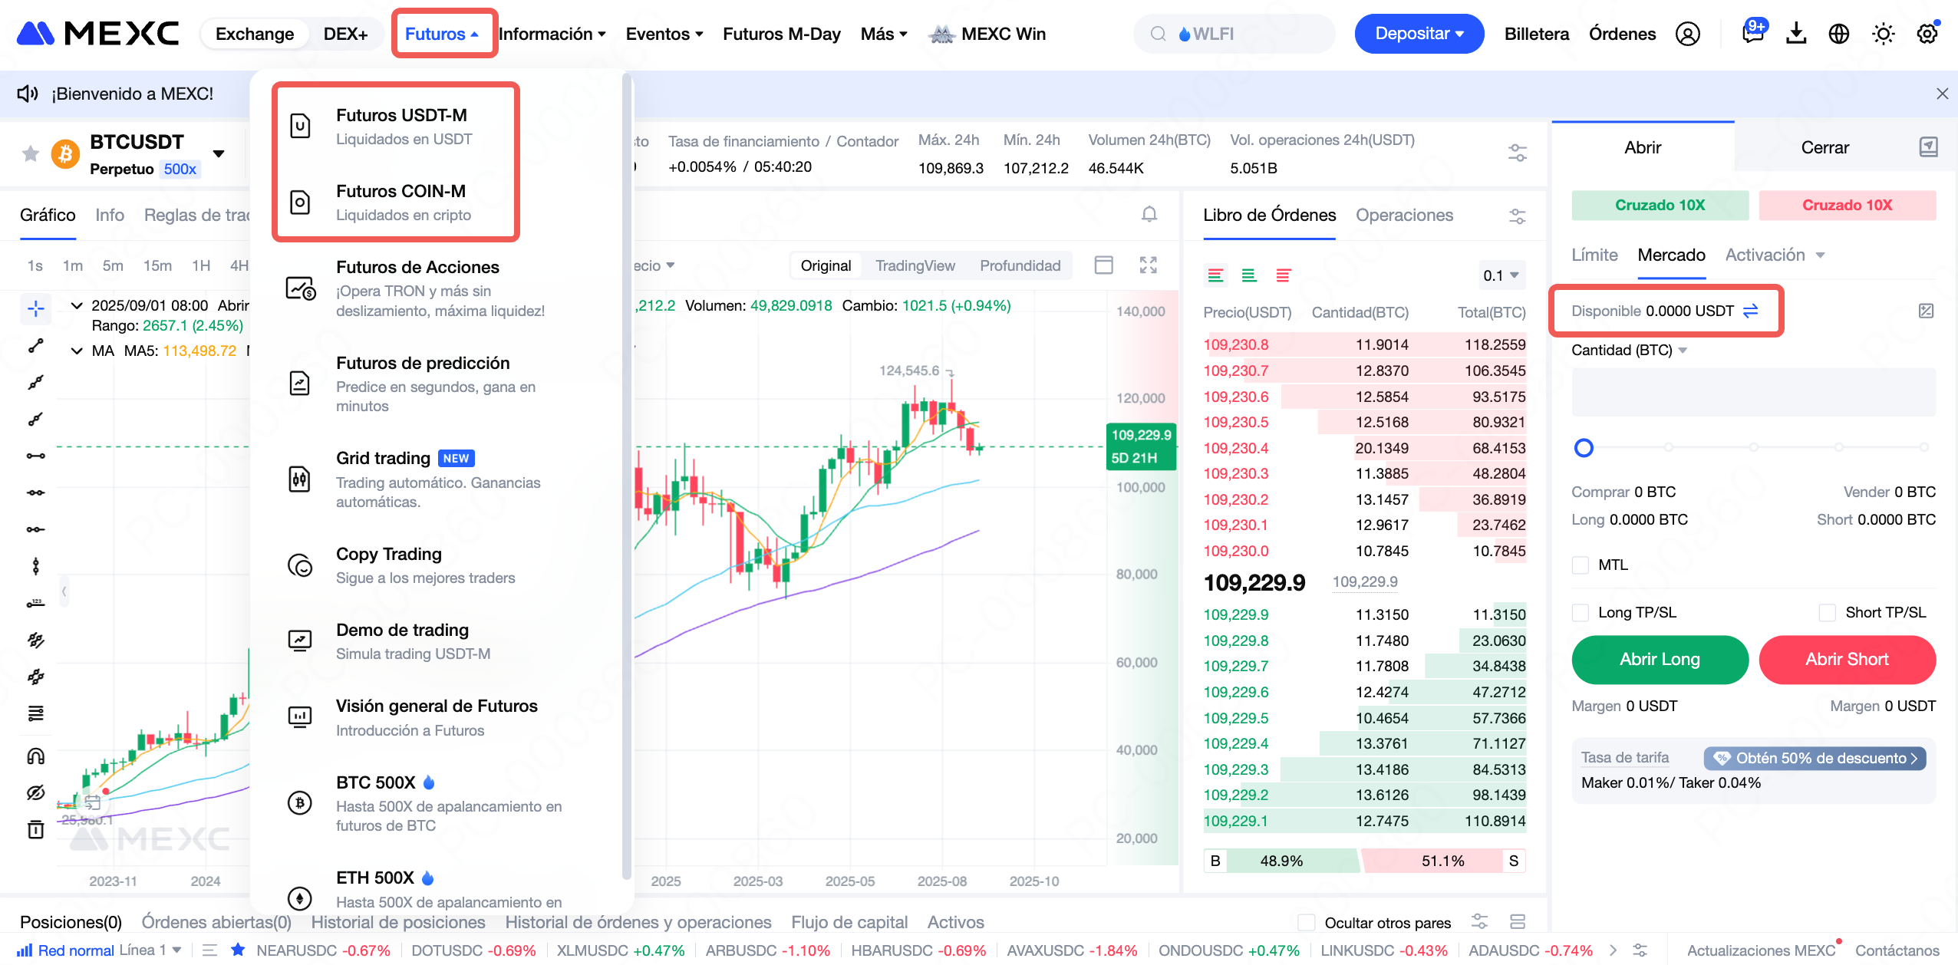Open the download app icon
This screenshot has height=965, width=1958.
(1795, 34)
